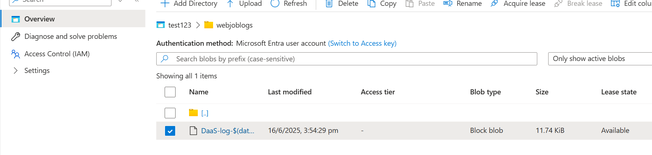Screen dimensions: 652x155
Task: Select Overview in the left menu
Action: point(73,19)
